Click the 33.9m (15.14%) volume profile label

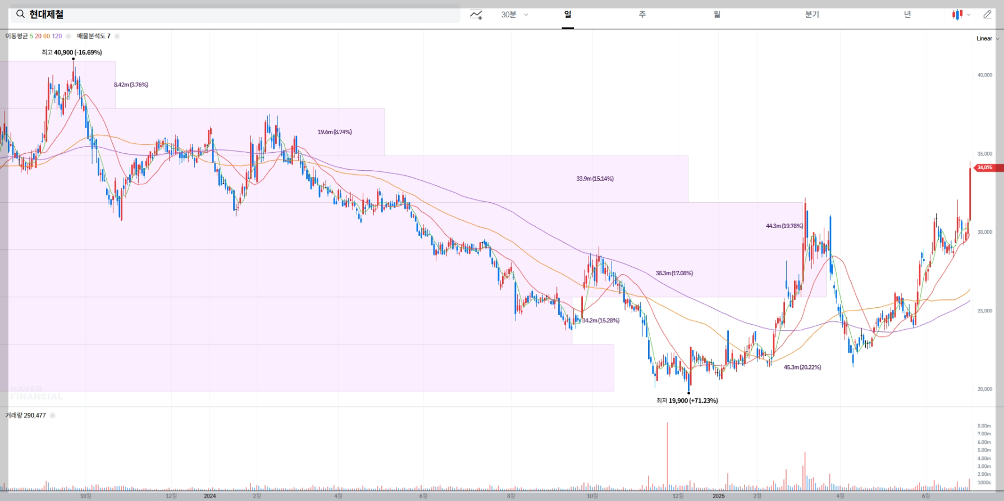click(595, 179)
